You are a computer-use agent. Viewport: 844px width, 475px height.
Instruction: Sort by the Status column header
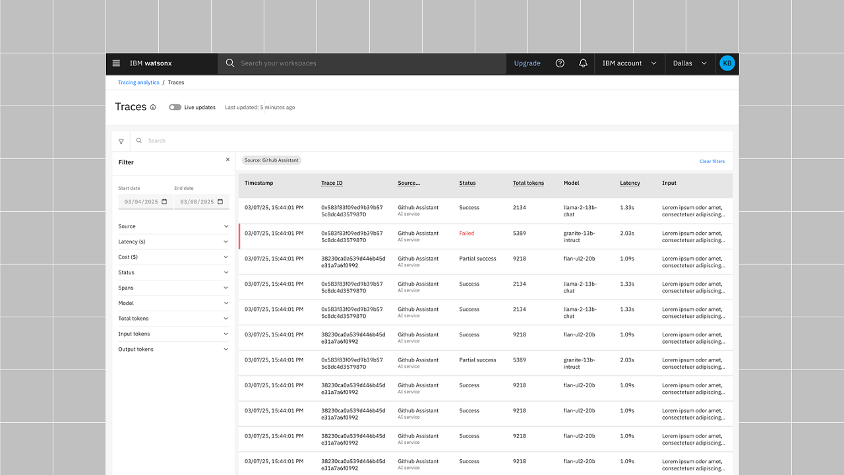pyautogui.click(x=467, y=183)
